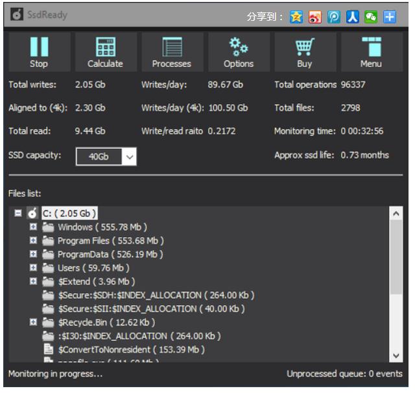Select the C: (2.05 Gb) drive row
Screen dimensions: 415x393
point(69,214)
